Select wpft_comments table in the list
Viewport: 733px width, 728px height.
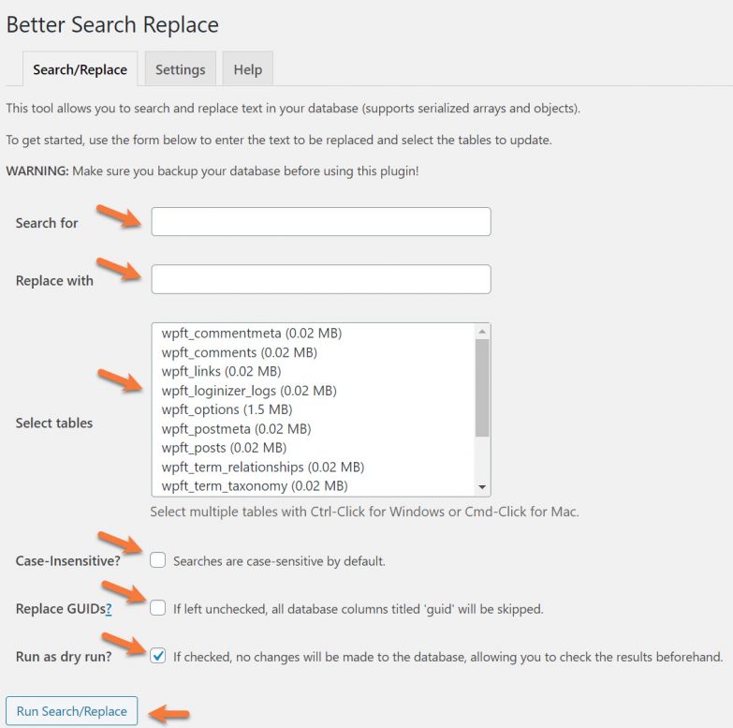click(x=239, y=352)
